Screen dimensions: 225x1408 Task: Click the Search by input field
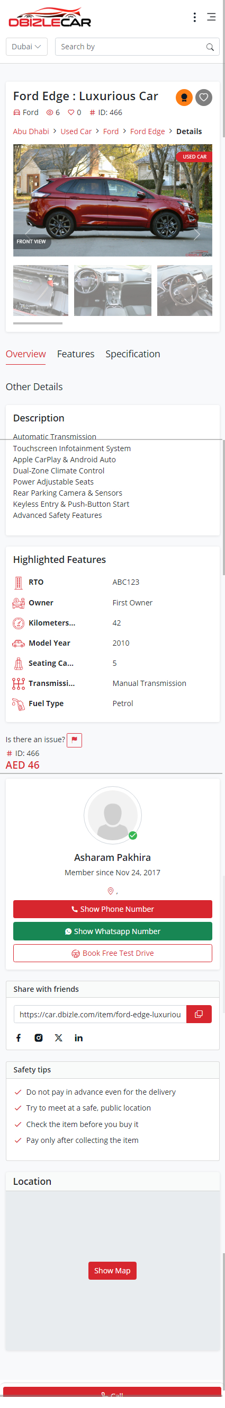pos(131,47)
